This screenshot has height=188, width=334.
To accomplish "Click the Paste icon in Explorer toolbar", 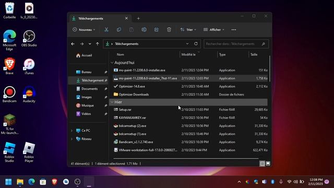I will [132, 30].
